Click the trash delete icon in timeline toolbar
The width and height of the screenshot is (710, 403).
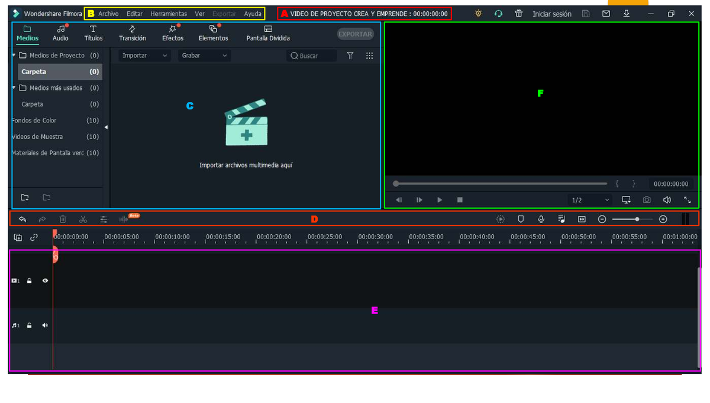[x=63, y=220]
